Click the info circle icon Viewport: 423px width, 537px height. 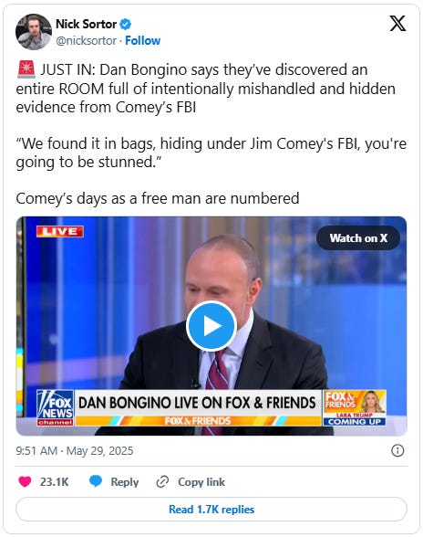coord(397,450)
